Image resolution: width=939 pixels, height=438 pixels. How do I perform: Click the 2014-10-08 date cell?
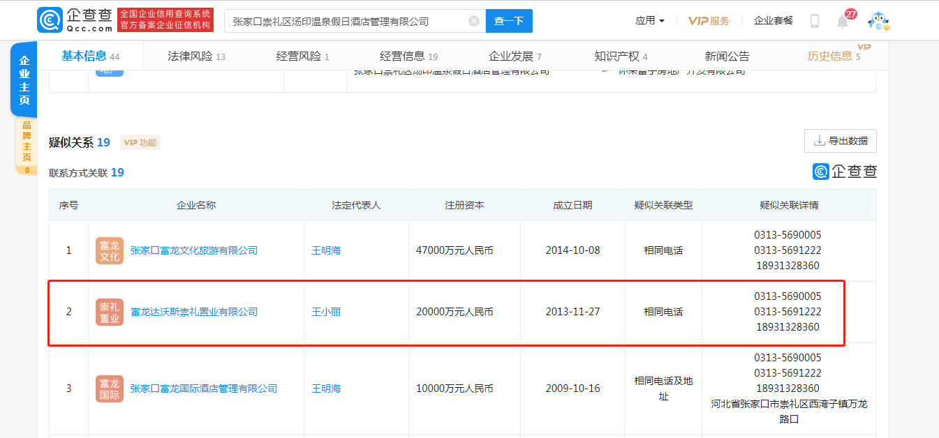click(x=572, y=251)
